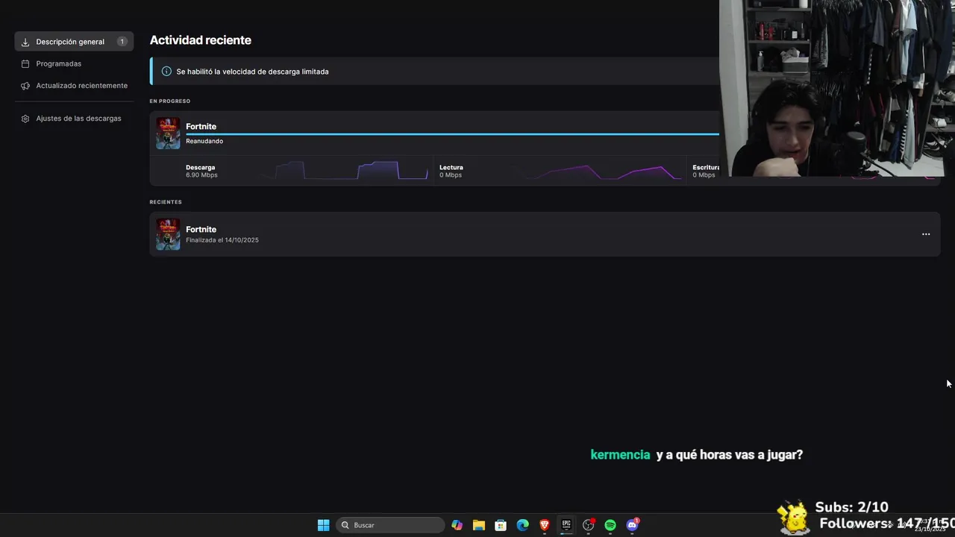Click the download arrow icon beside Descripción general
The height and width of the screenshot is (537, 955).
pyautogui.click(x=25, y=42)
